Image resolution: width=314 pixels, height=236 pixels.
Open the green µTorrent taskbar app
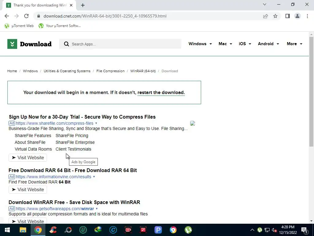coord(188,230)
